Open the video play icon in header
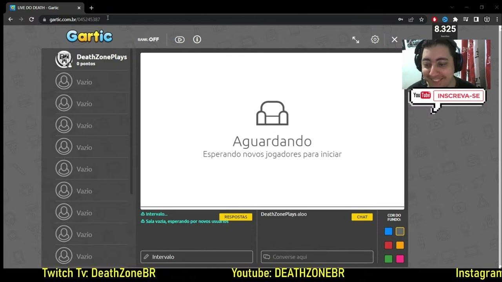This screenshot has width=502, height=282. pos(180,40)
